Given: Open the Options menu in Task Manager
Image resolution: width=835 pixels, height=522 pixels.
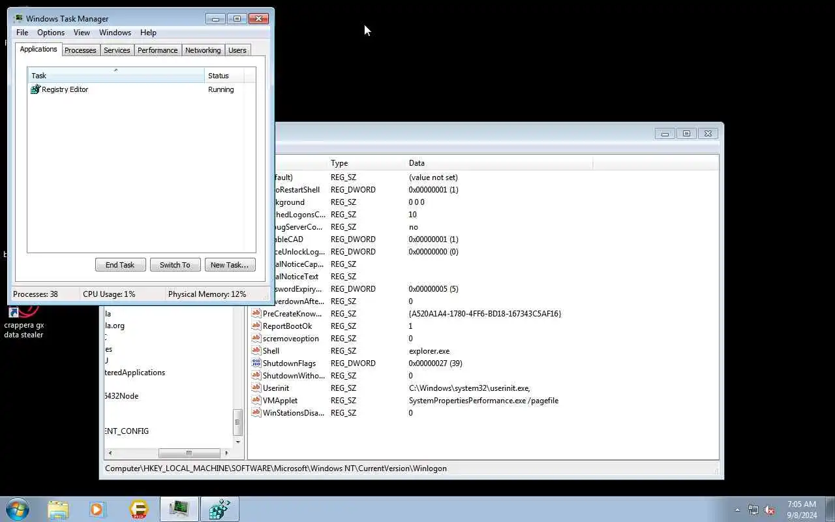Looking at the screenshot, I should click(x=51, y=33).
